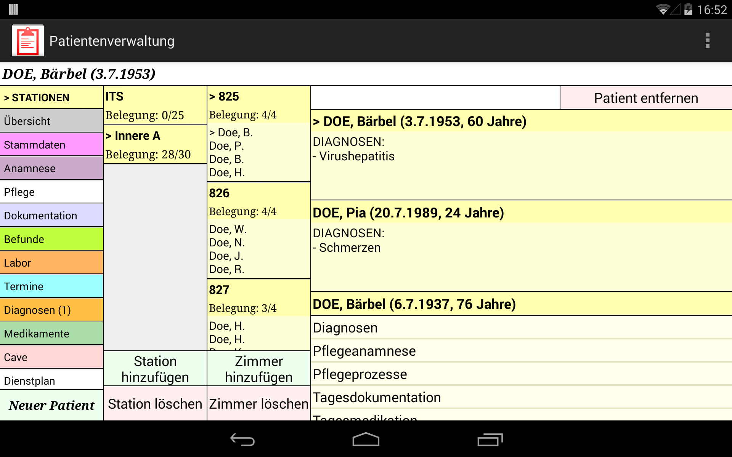Select room 825 header
The height and width of the screenshot is (457, 732).
point(259,104)
